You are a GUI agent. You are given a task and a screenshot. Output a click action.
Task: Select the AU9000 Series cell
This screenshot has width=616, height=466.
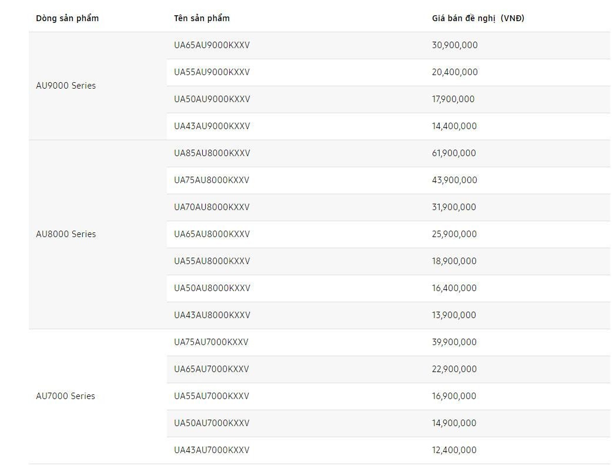[66, 86]
